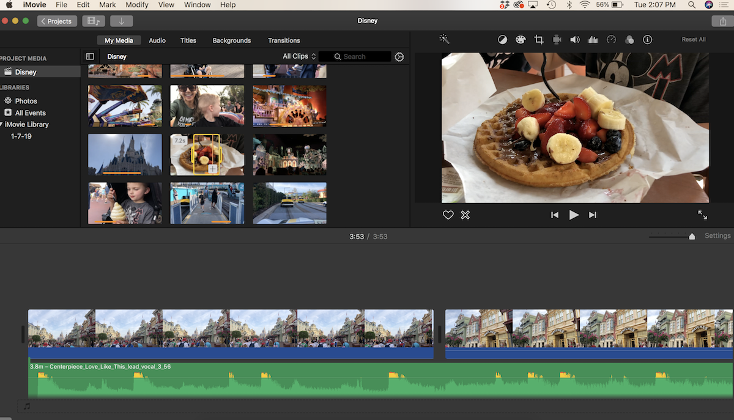The image size is (734, 420).
Task: Select the My Media tab
Action: tap(117, 40)
